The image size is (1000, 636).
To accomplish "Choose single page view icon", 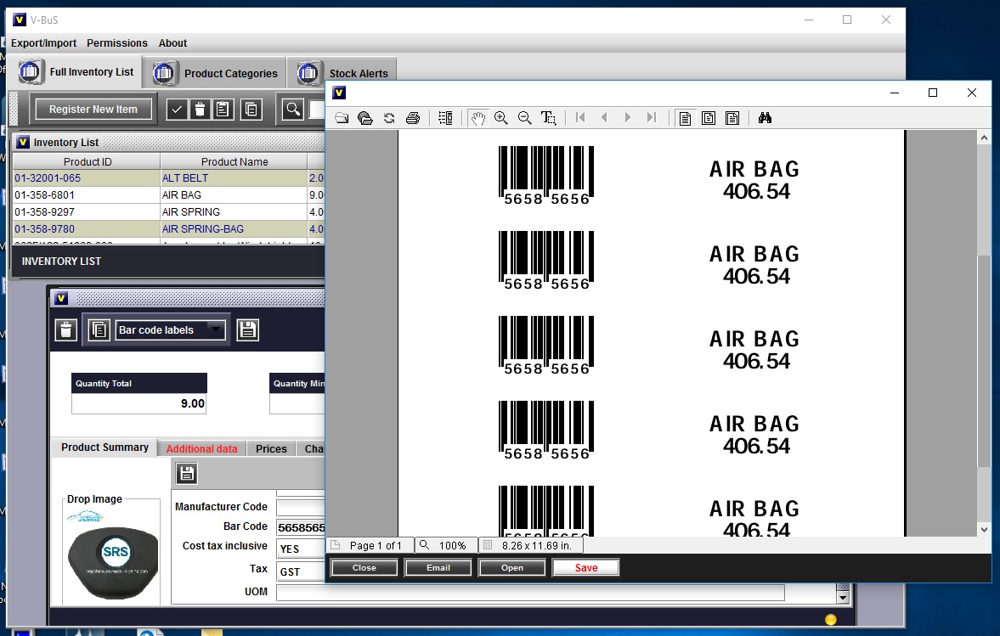I will point(685,119).
